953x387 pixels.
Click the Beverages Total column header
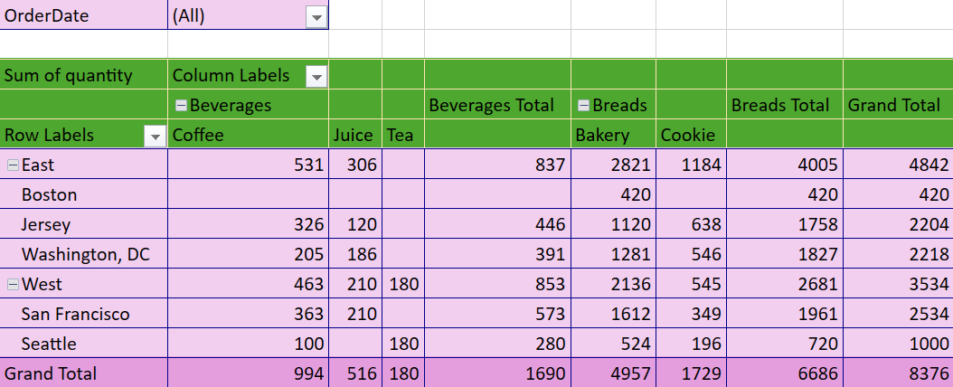pyautogui.click(x=491, y=105)
